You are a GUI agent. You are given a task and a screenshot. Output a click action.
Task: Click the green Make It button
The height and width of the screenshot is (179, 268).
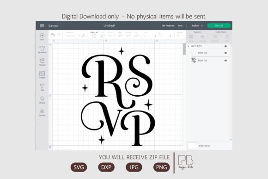point(219,25)
